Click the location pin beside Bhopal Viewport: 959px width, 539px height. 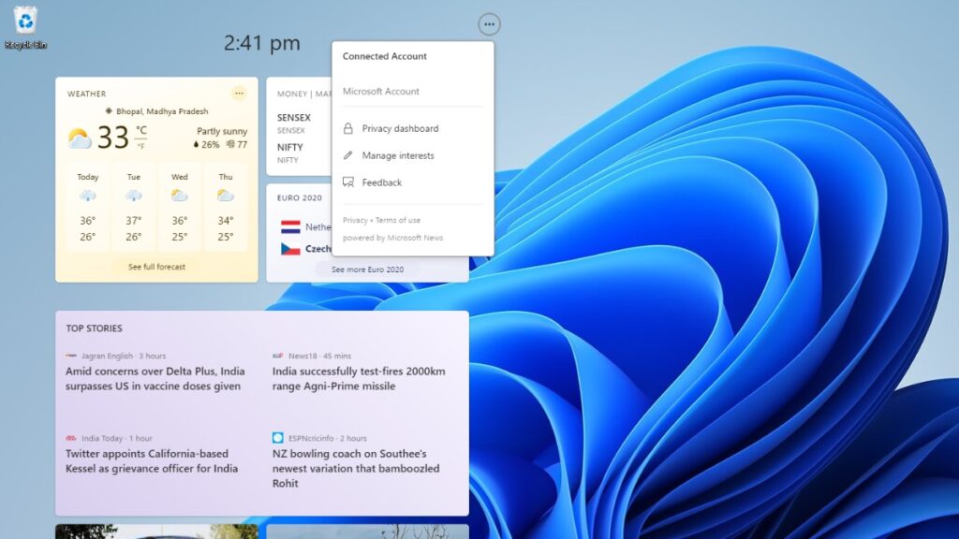point(109,110)
